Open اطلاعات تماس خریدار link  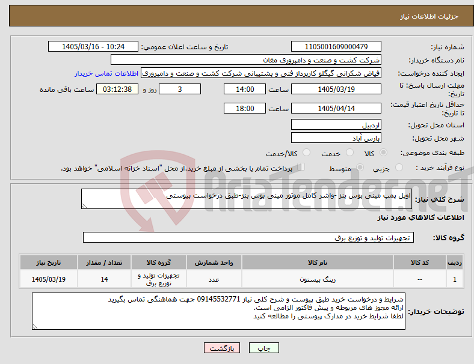[106, 73]
